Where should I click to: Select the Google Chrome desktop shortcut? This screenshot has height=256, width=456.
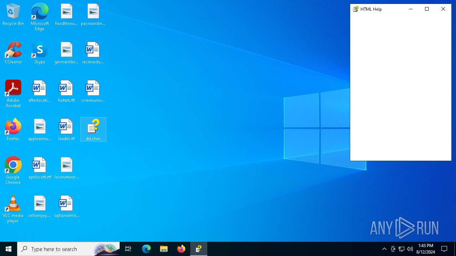(x=13, y=171)
